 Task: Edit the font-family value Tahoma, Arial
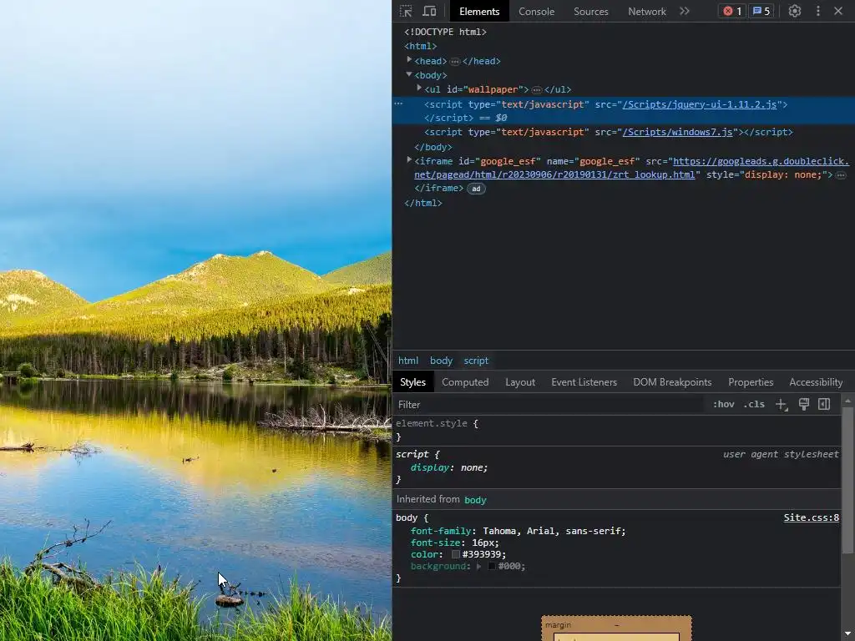coord(554,531)
